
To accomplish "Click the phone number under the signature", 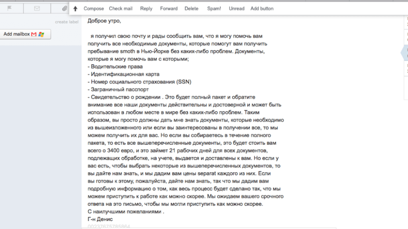I will click(109, 227).
